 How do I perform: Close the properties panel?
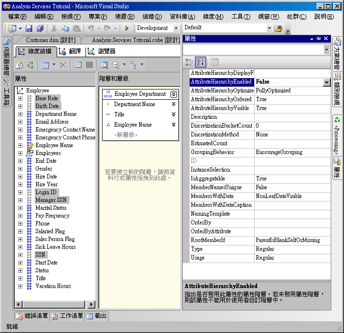point(326,39)
